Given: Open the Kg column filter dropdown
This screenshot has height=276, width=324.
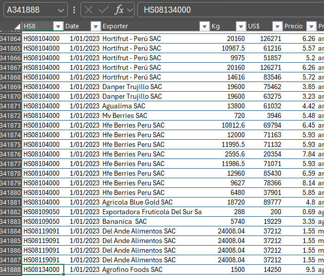Looking at the screenshot, I should point(241,26).
